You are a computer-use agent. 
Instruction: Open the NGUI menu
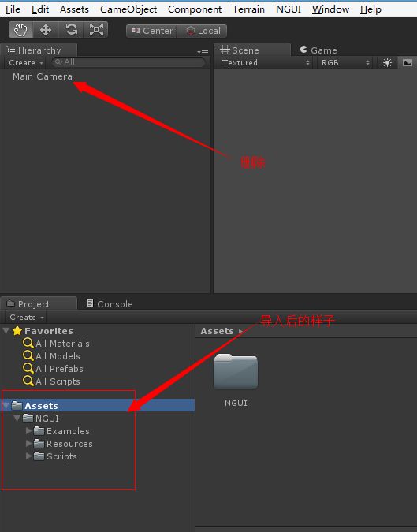tap(289, 9)
